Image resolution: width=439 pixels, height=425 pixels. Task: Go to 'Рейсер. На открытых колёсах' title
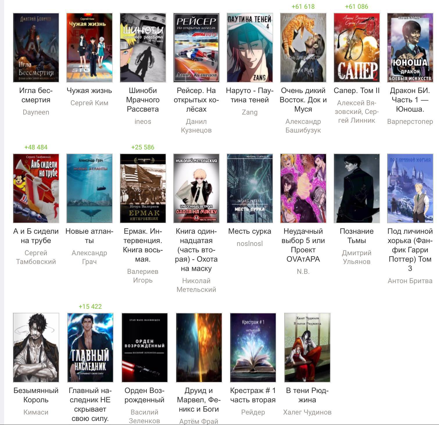196,100
